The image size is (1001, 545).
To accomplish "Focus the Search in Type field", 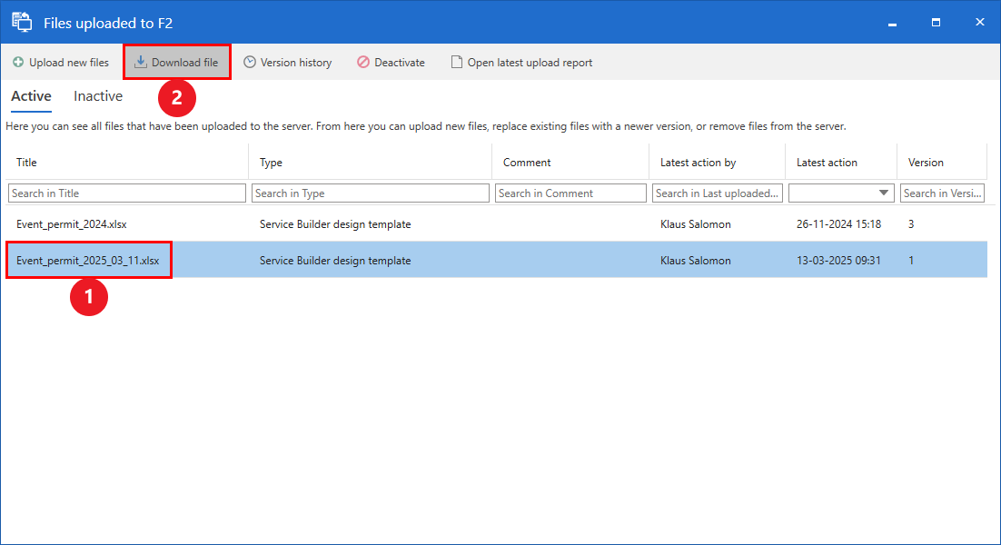I will point(371,193).
